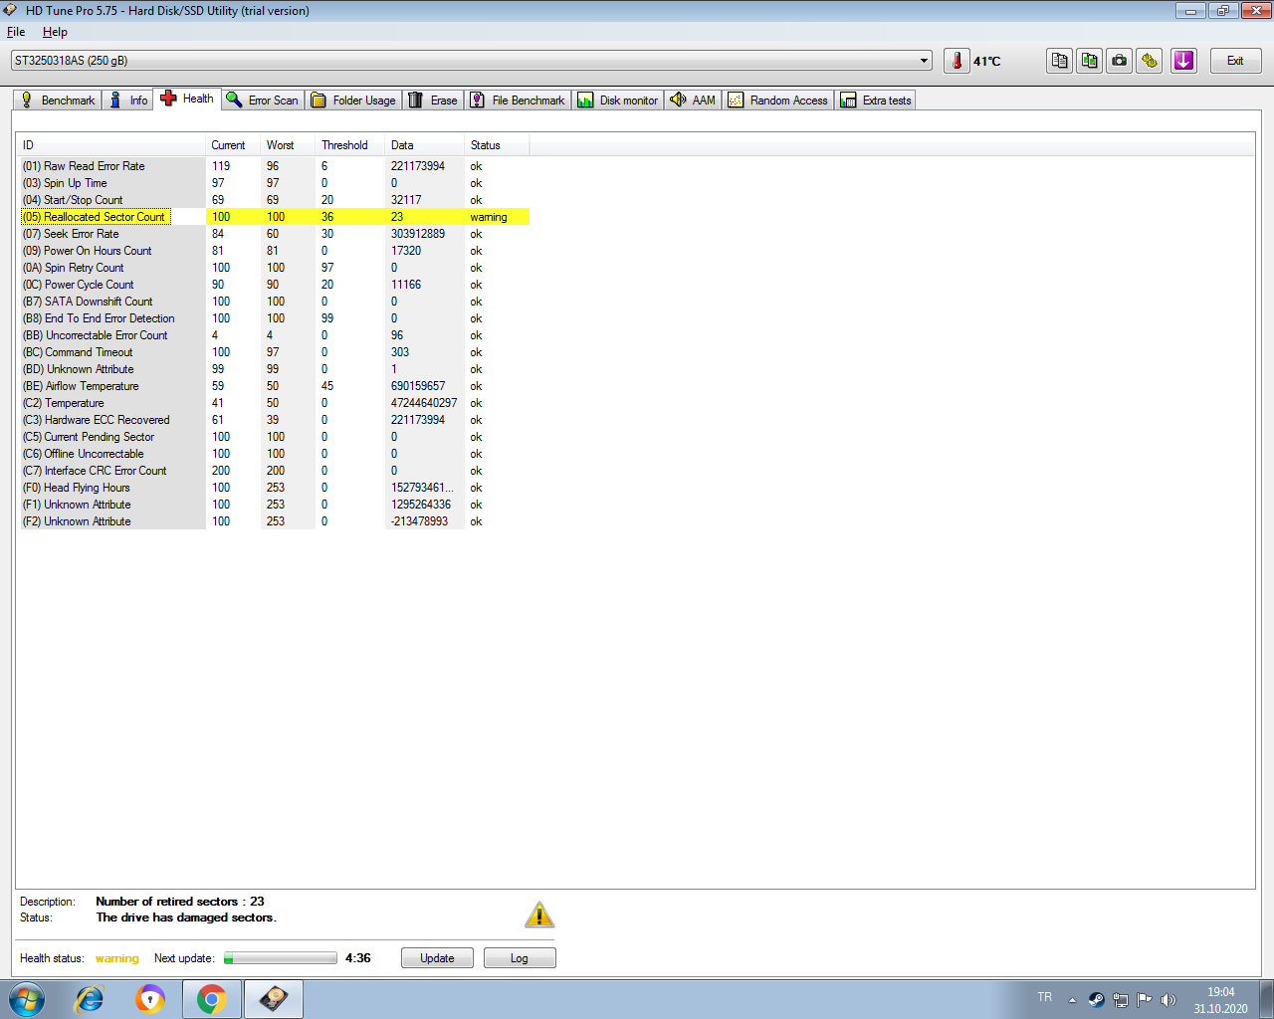Open the Extra tests tab
This screenshot has height=1019, width=1274.
pyautogui.click(x=876, y=101)
